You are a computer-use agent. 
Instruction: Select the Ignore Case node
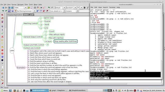tap(49, 18)
